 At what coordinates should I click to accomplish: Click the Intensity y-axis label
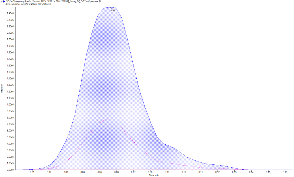pos(2,89)
